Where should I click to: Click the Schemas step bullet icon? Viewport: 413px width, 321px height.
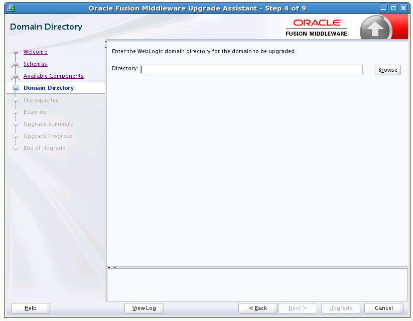16,64
